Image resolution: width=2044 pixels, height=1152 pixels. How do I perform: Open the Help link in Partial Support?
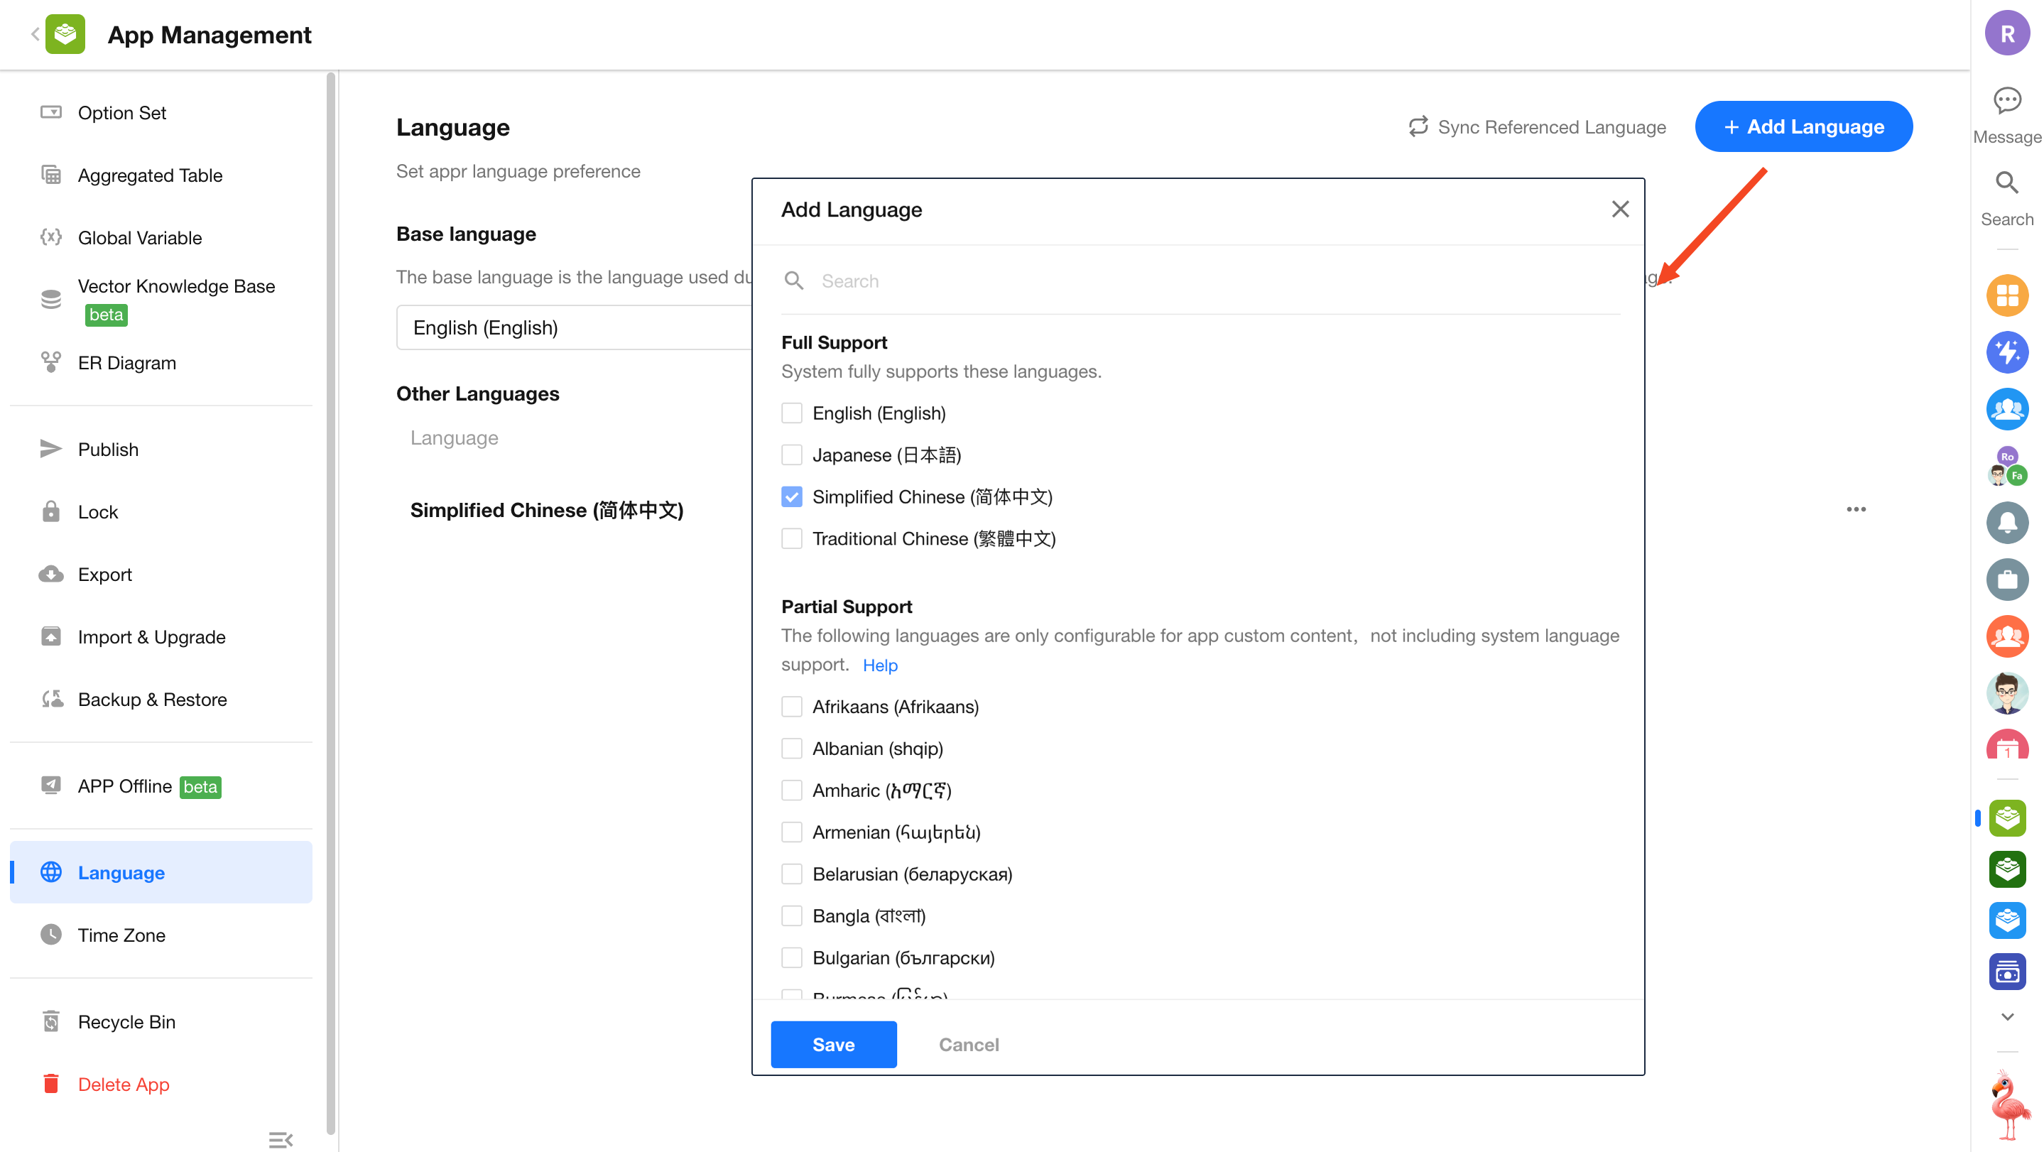pos(879,665)
